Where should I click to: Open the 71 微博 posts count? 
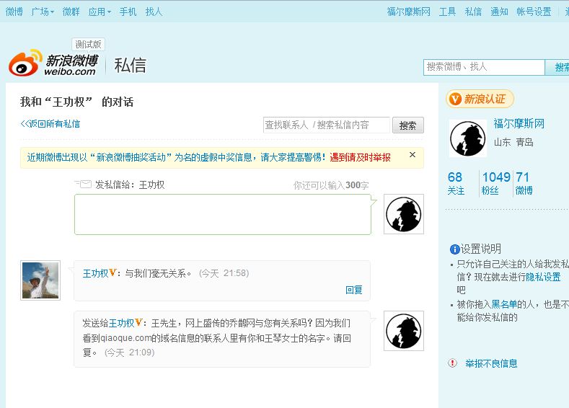[524, 183]
